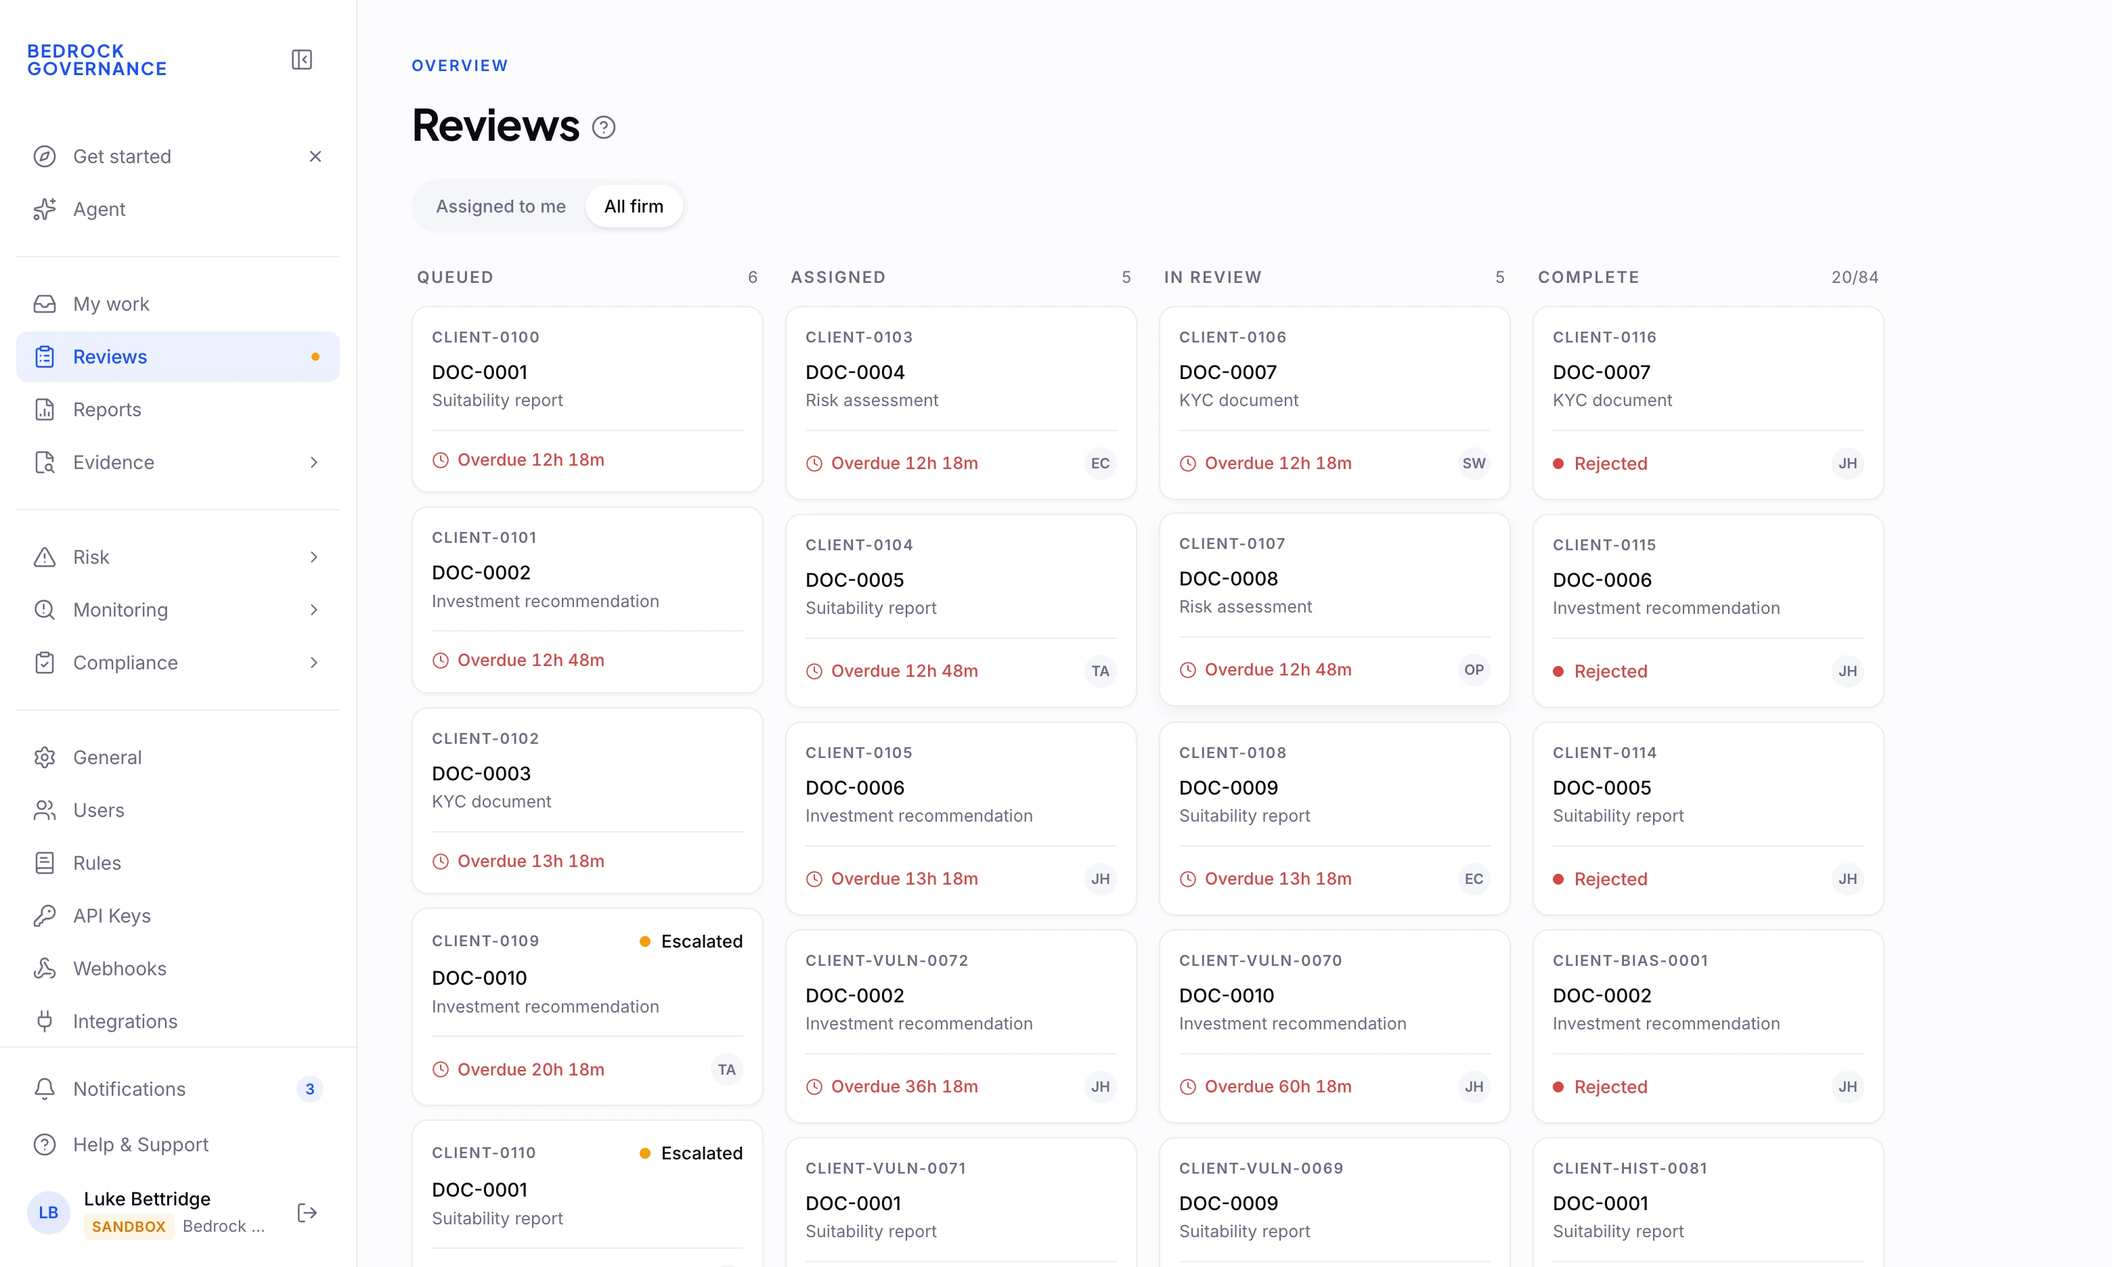Open the CLIENT-0102 KYC document card
Image resolution: width=2112 pixels, height=1267 pixels.
tap(588, 801)
